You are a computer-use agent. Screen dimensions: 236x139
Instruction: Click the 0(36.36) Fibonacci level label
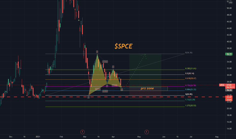pos(189,53)
